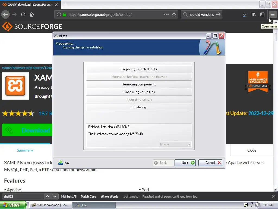Screen dimensions: 278x209
Task: Click the Processing setup files step
Action: pos(139,92)
